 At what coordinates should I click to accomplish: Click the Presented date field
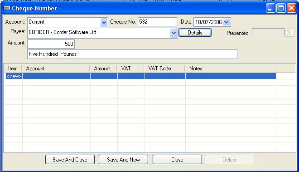(x=268, y=33)
